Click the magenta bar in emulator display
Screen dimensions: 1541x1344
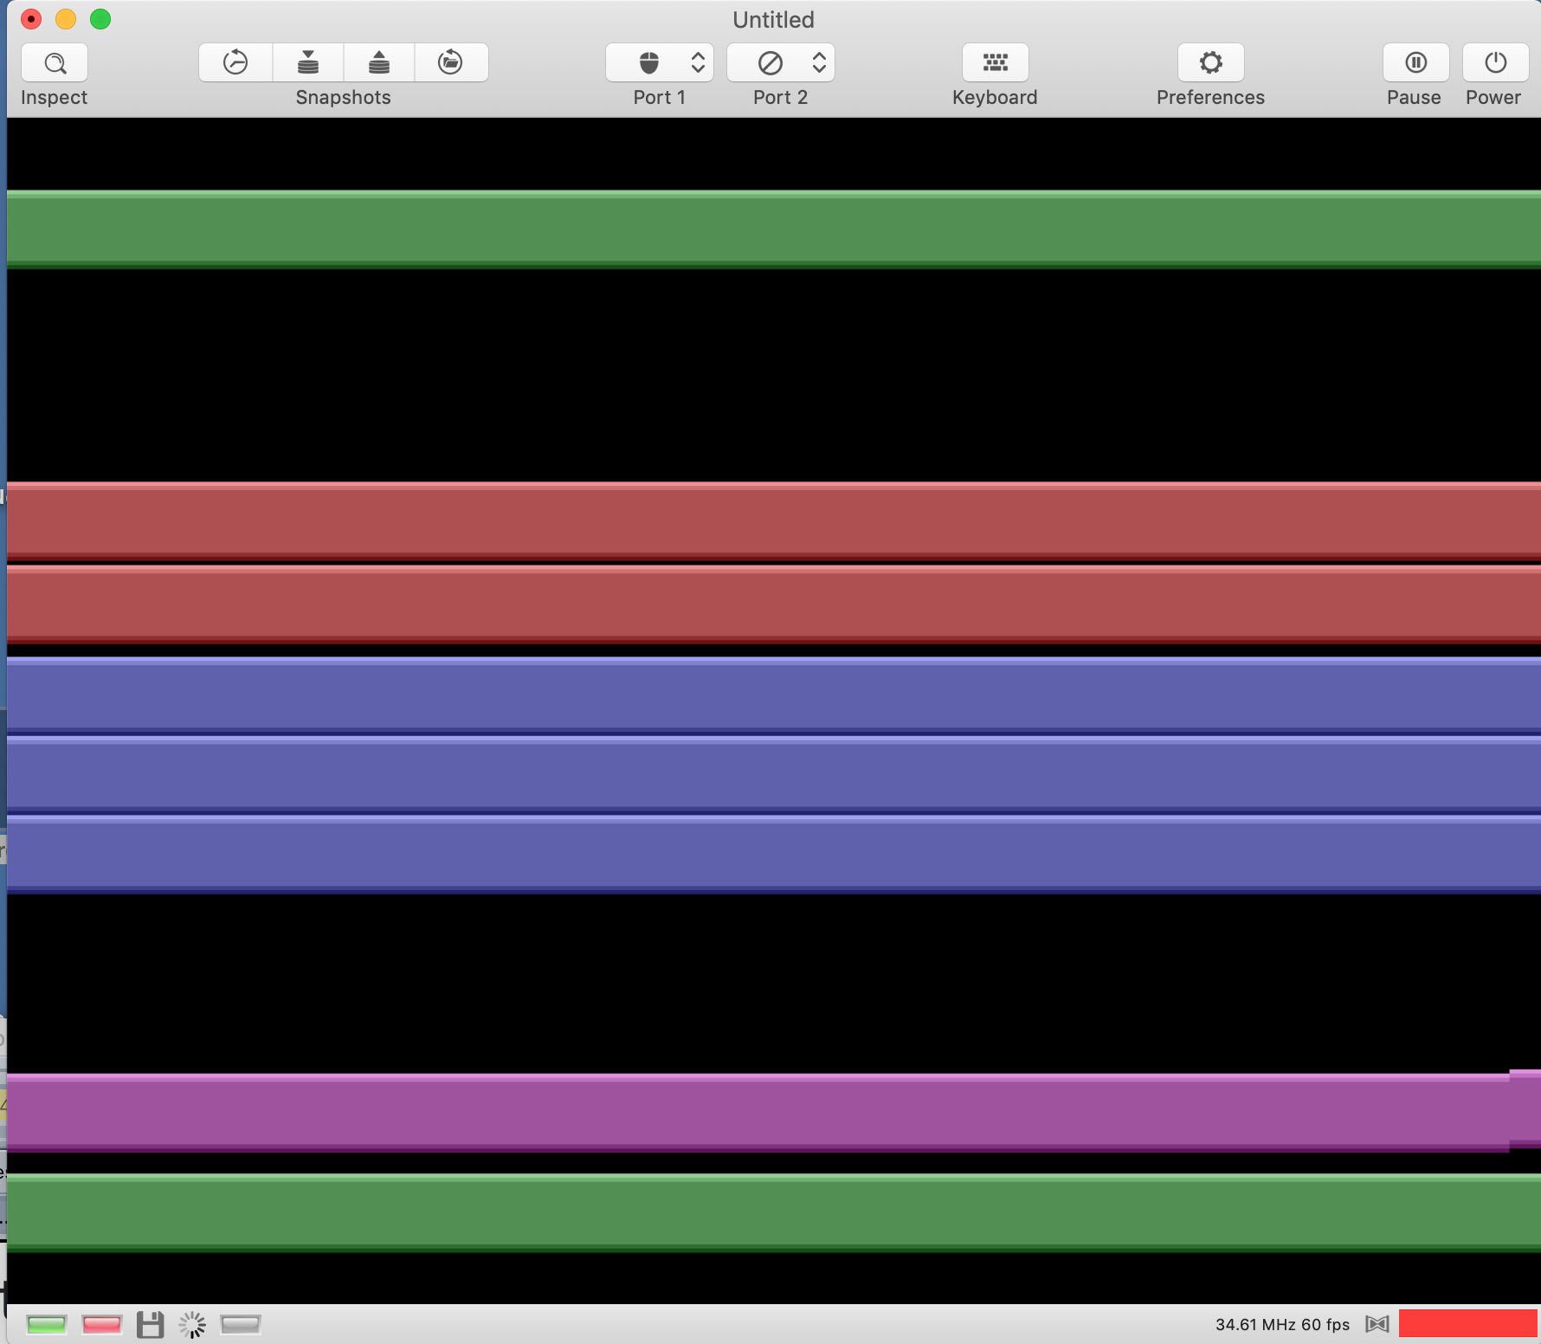click(x=774, y=1112)
